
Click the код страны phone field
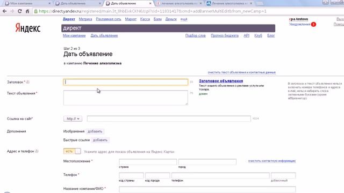pyautogui.click(x=131, y=175)
